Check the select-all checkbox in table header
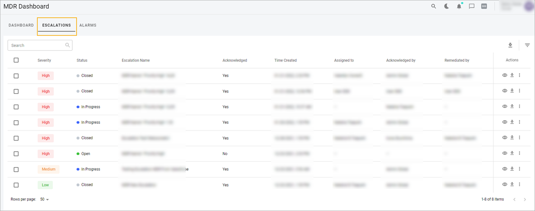535x211 pixels. (16, 60)
